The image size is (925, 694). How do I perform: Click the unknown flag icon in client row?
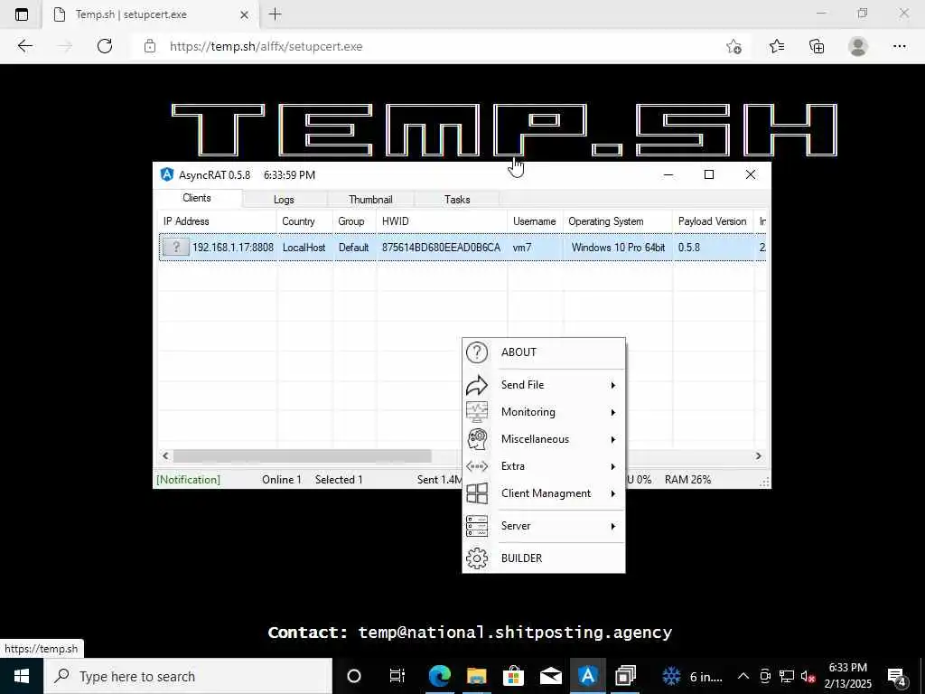[176, 248]
